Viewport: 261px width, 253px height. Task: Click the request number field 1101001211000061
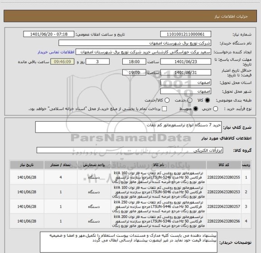[x=186, y=34]
